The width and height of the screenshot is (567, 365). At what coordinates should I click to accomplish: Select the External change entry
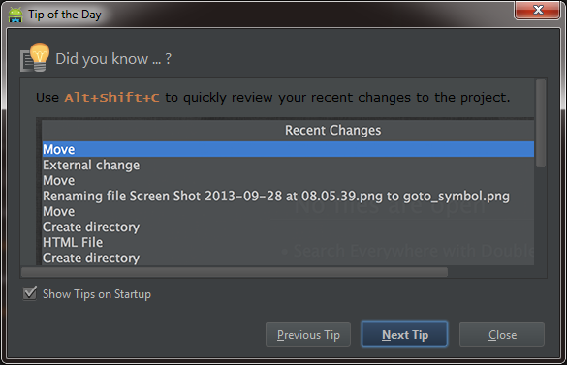pyautogui.click(x=91, y=166)
